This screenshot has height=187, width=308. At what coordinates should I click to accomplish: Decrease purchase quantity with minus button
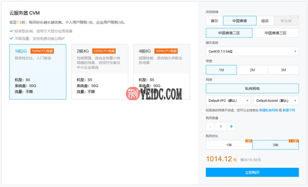coord(211,126)
